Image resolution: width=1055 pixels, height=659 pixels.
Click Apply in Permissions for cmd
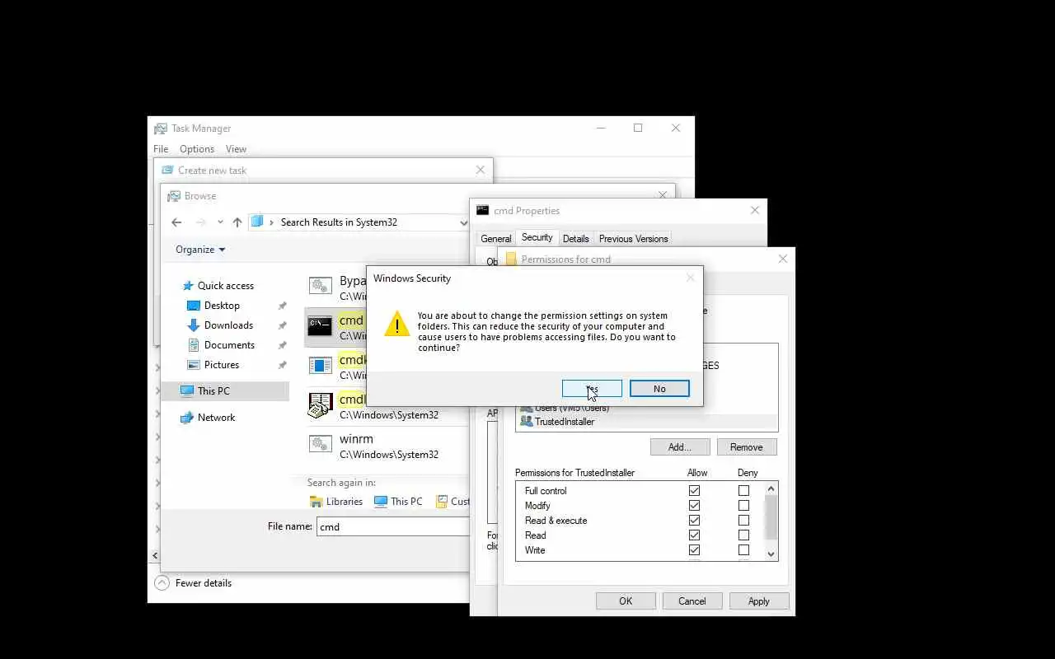(x=758, y=601)
